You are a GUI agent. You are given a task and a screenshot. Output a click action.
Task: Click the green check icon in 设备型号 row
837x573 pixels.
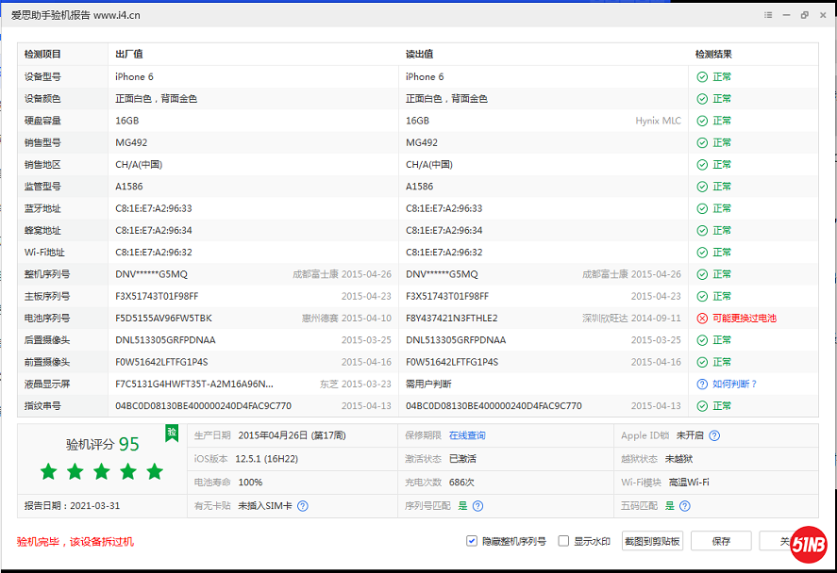coord(702,76)
